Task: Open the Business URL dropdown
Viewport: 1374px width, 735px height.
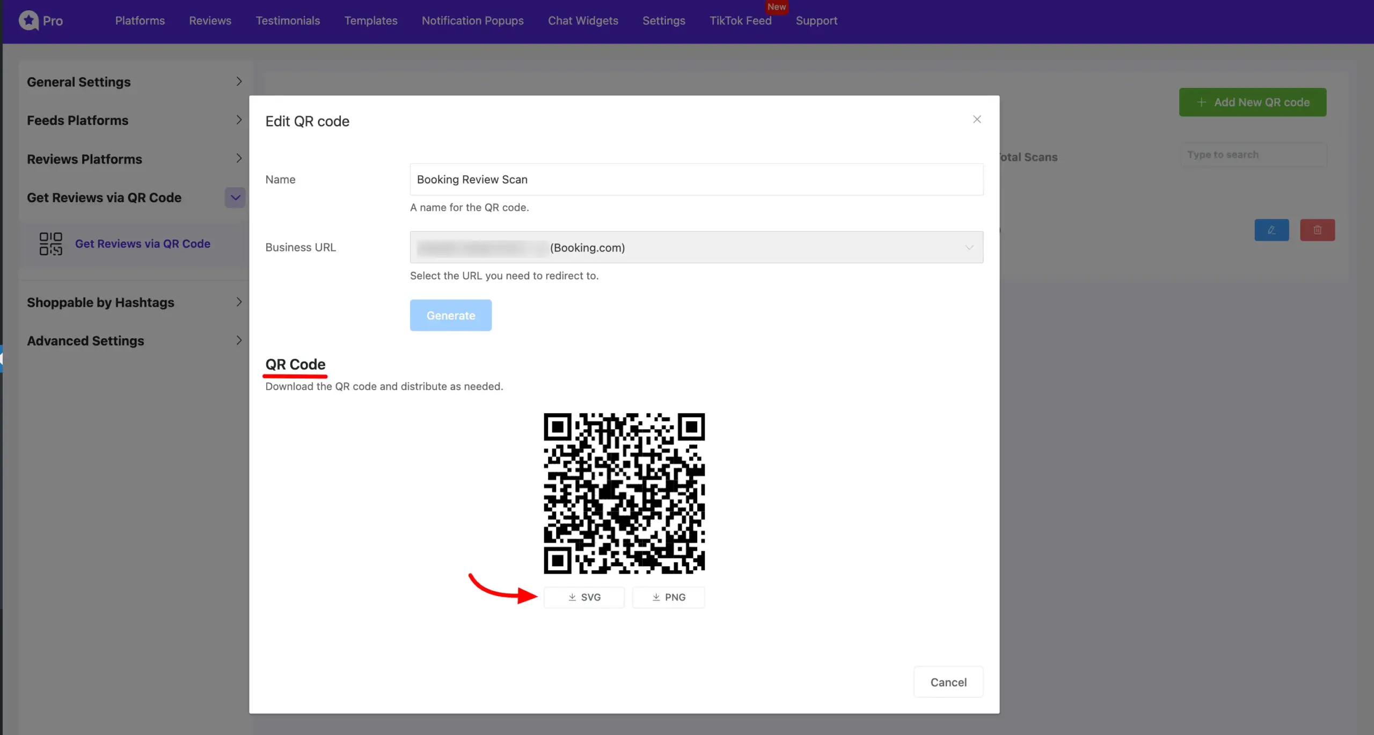Action: [x=697, y=247]
